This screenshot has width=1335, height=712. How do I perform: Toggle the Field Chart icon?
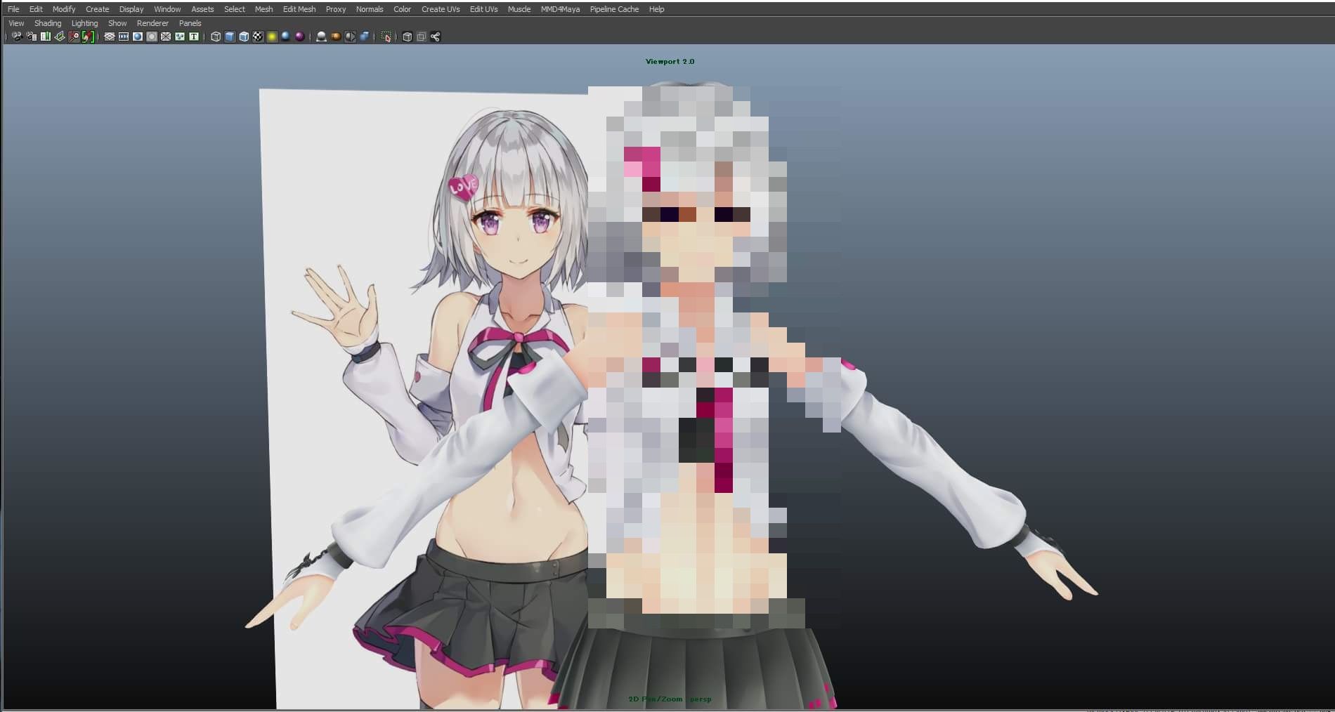click(x=166, y=37)
